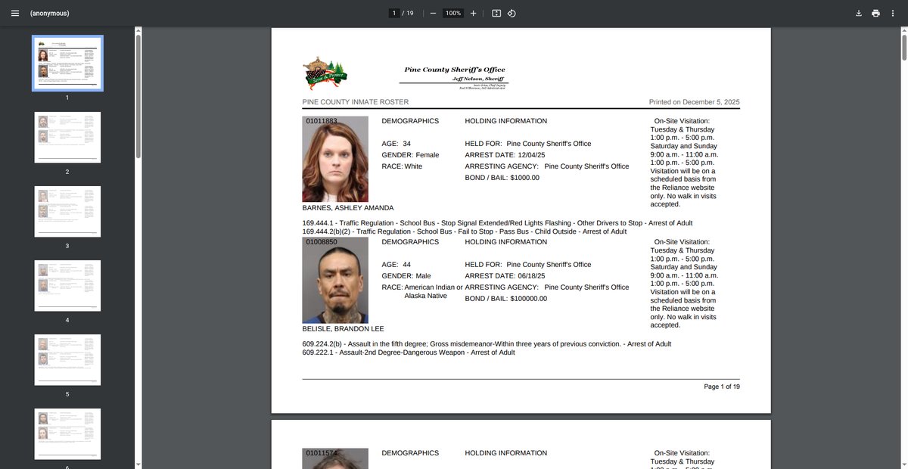Go to the page 4 thumbnail
The image size is (908, 469).
[x=67, y=285]
